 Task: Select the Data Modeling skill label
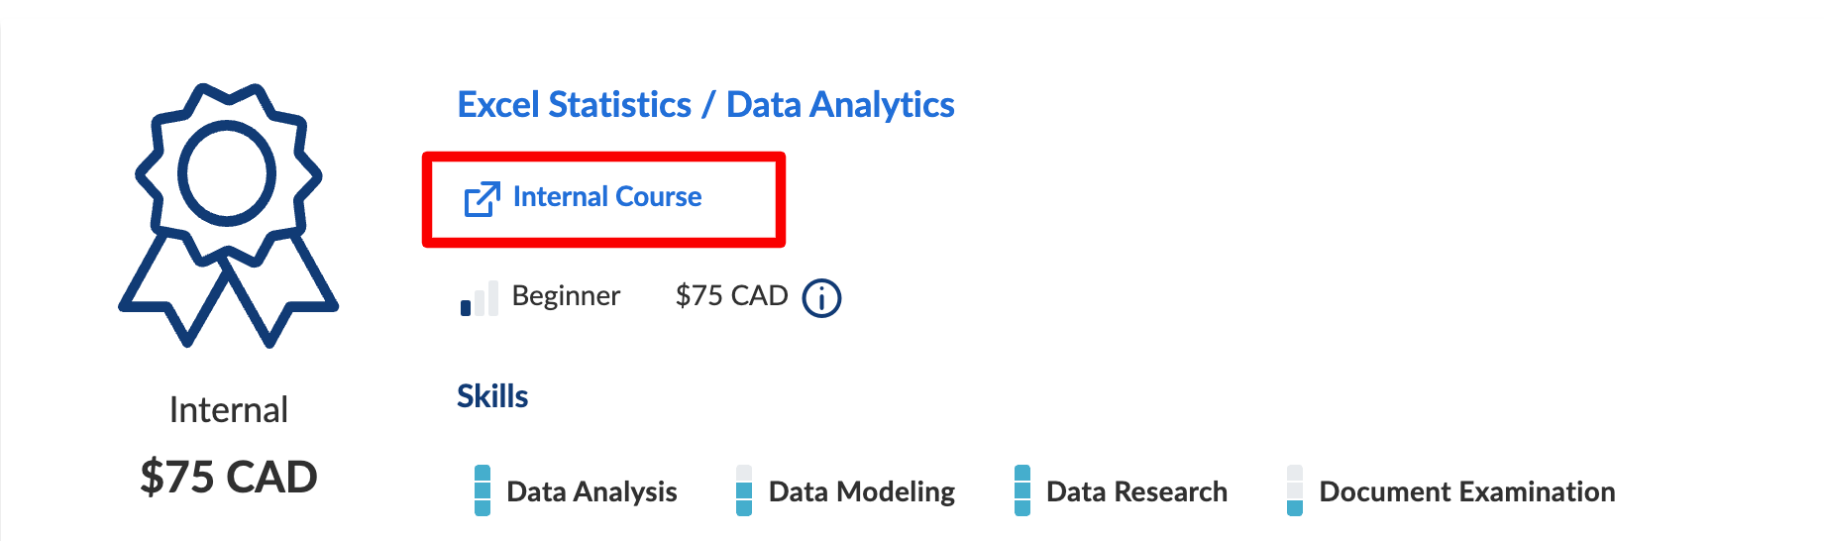[862, 491]
